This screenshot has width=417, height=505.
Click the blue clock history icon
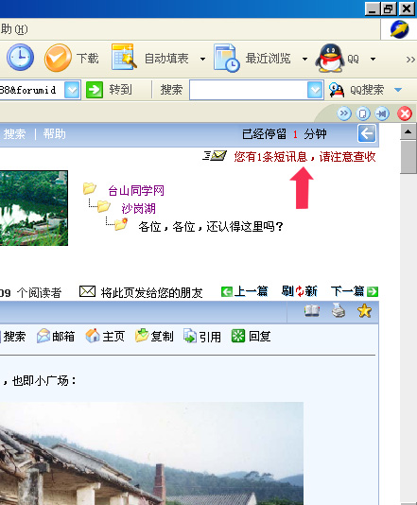coord(20,58)
